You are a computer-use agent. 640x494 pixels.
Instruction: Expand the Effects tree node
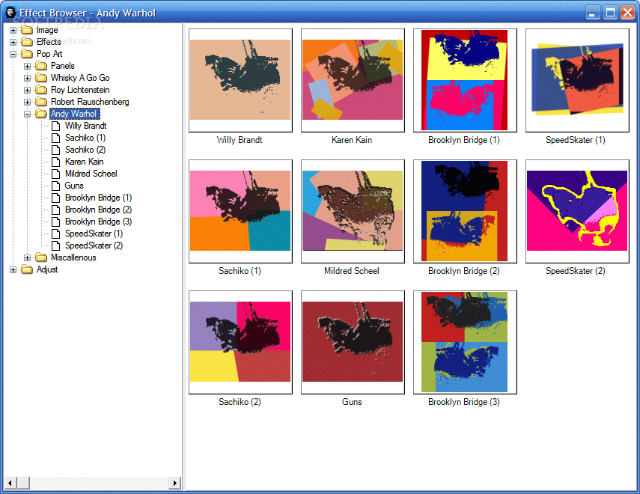click(x=13, y=42)
